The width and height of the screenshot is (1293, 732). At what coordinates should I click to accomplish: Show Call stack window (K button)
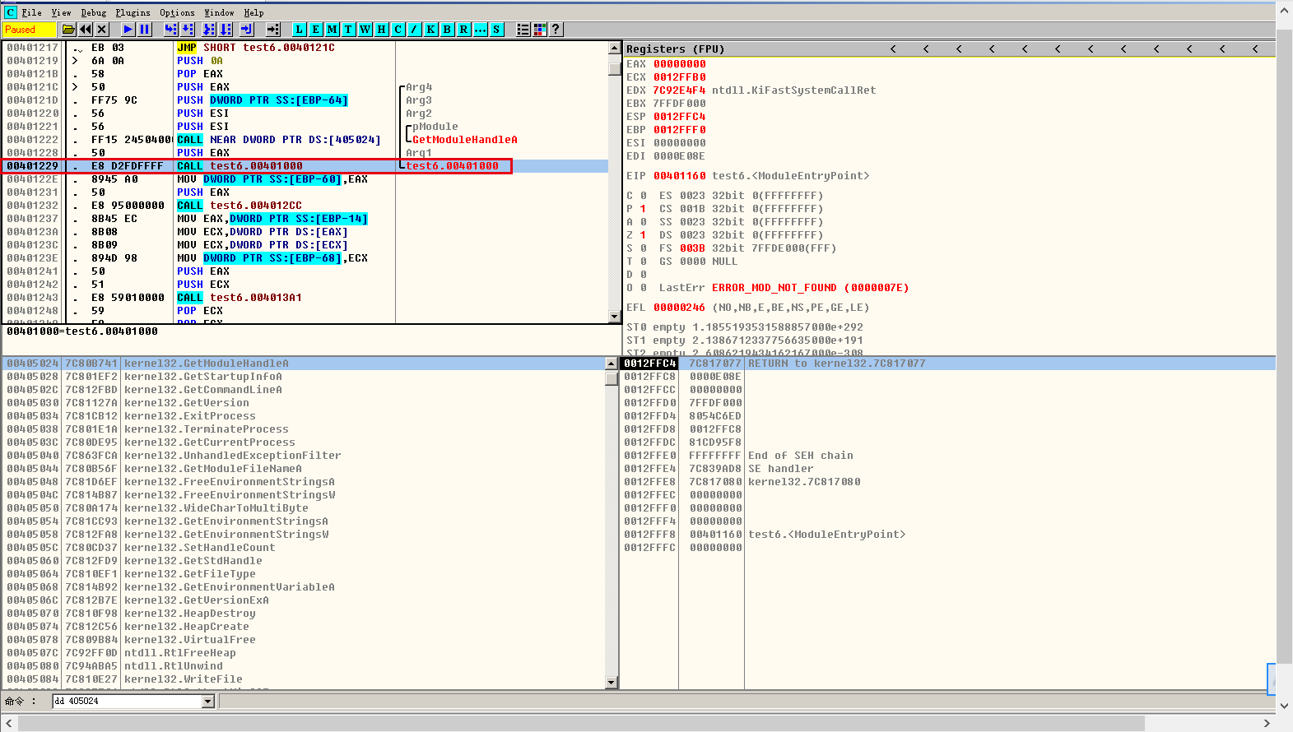pos(431,30)
